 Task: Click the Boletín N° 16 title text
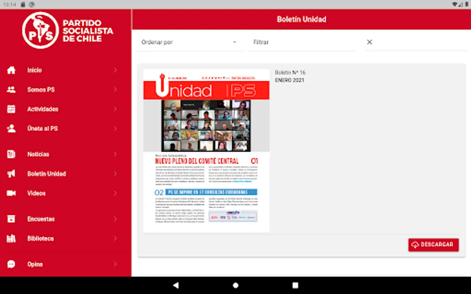(290, 72)
